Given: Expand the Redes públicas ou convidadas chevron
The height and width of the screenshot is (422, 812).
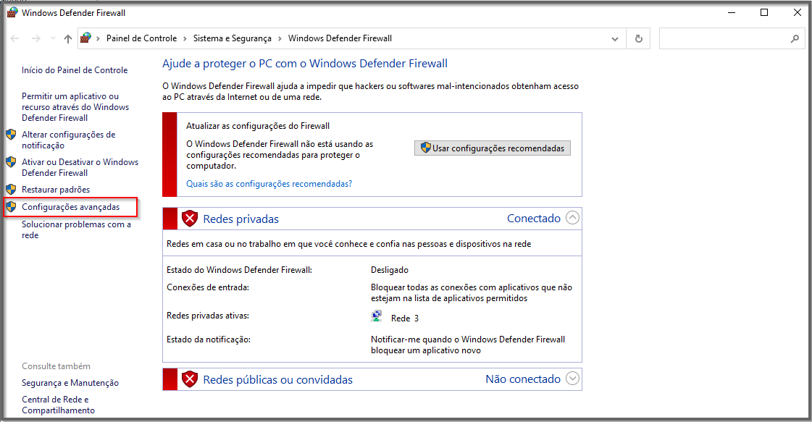Looking at the screenshot, I should [572, 378].
